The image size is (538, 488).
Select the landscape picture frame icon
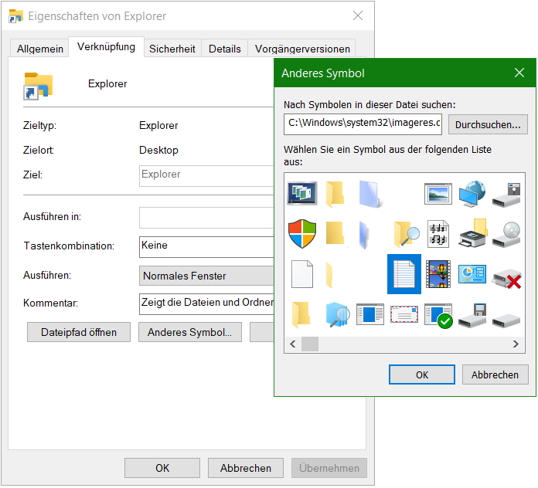click(438, 194)
